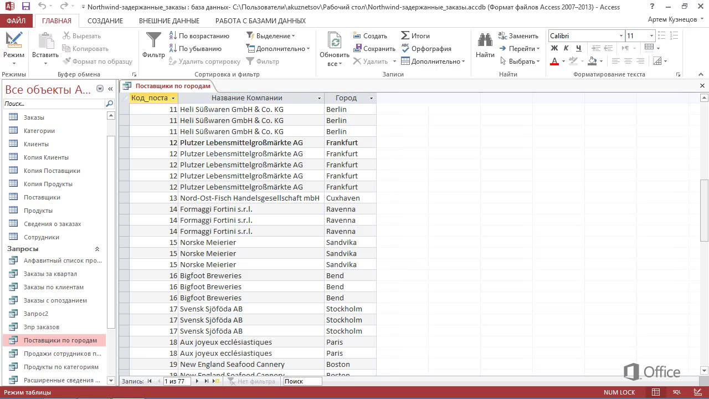Toggle bold Ж formatting

click(x=554, y=48)
